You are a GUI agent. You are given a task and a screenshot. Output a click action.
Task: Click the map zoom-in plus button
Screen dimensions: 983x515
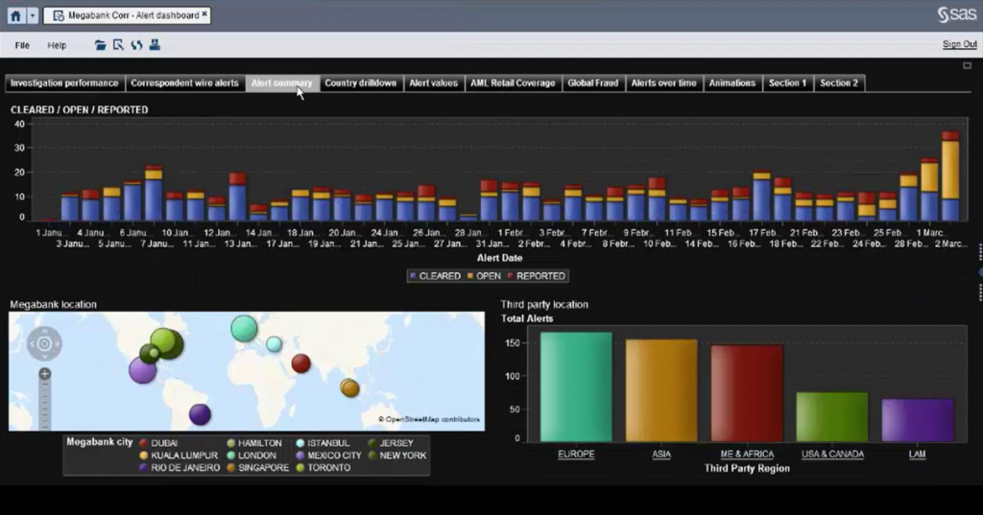point(44,374)
